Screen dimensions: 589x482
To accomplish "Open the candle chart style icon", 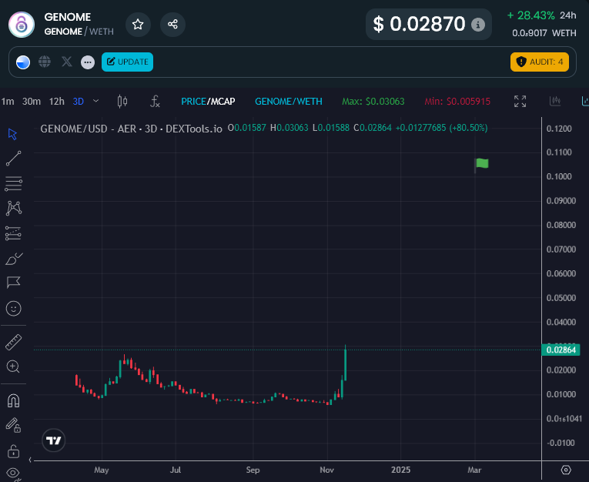I will pos(122,102).
